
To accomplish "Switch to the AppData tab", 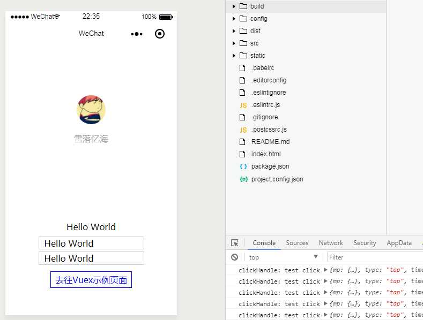I will (399, 243).
